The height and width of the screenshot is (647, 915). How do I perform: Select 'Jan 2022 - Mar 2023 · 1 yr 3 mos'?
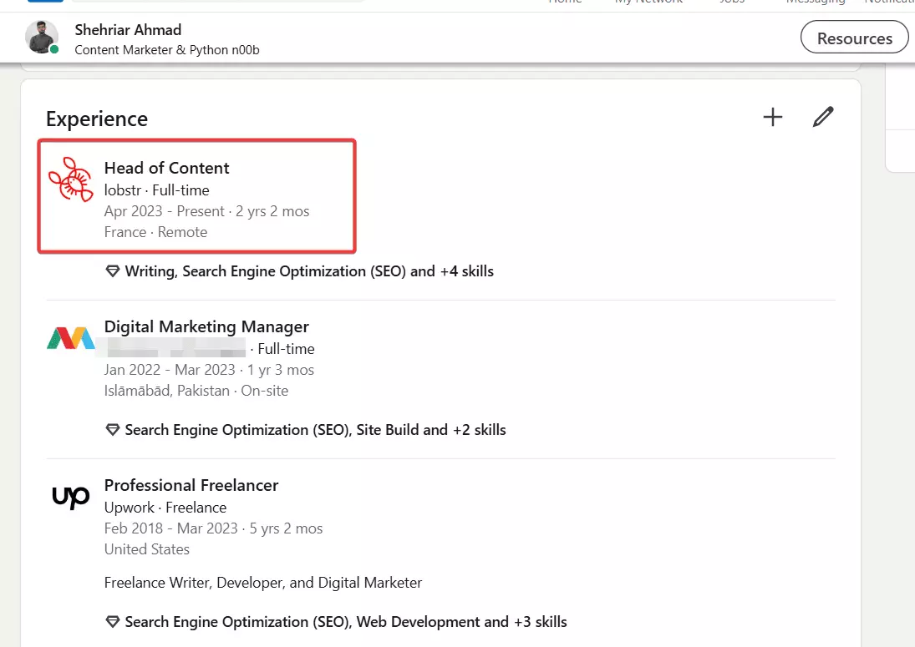coord(209,370)
